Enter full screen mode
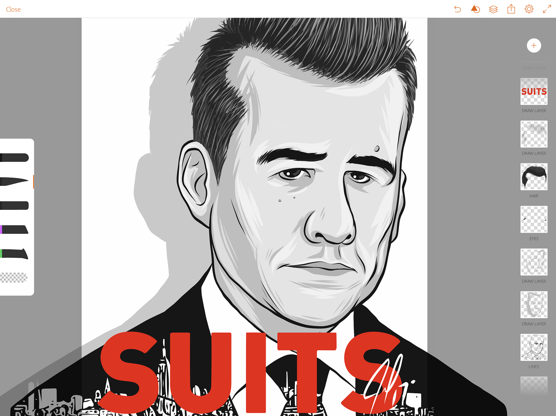Image resolution: width=556 pixels, height=416 pixels. point(547,9)
